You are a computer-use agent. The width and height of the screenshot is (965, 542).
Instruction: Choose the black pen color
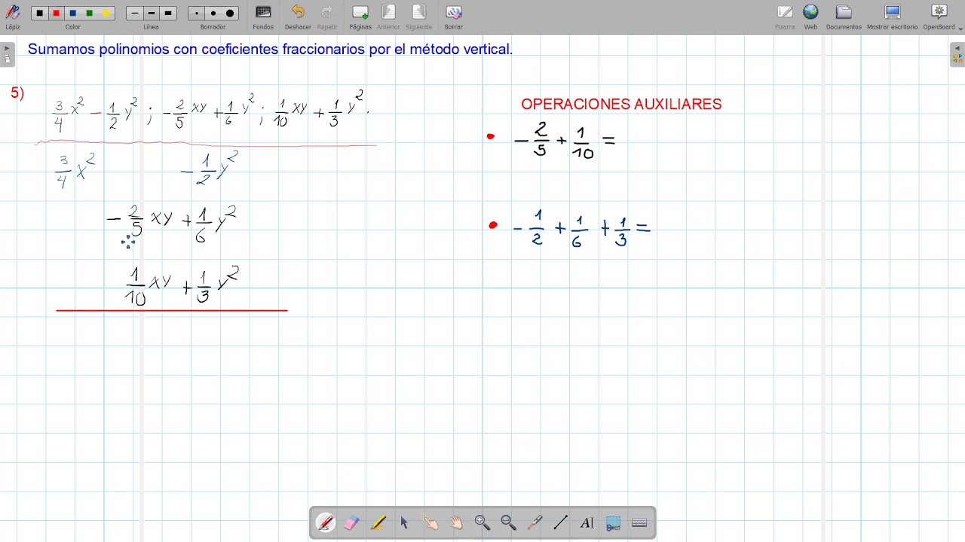(39, 14)
